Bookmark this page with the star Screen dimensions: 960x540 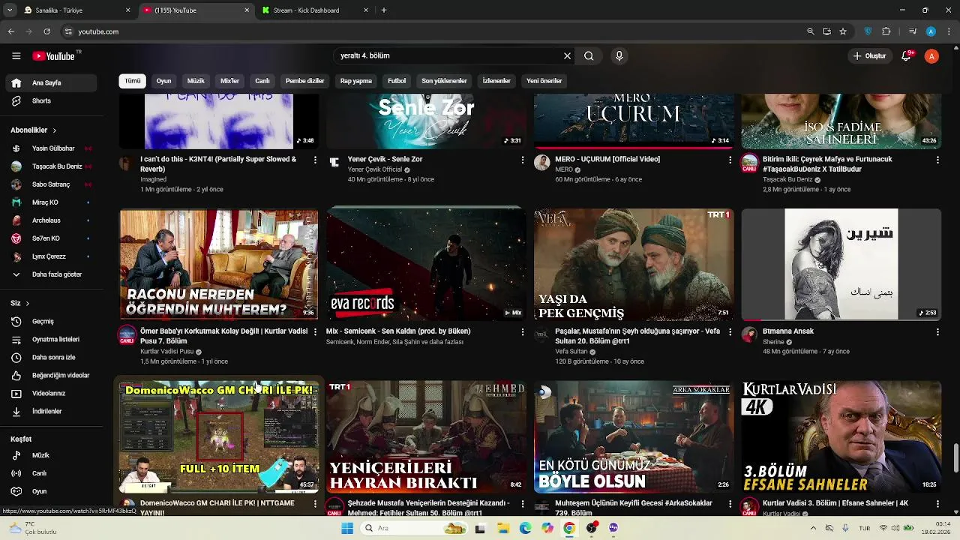tap(843, 31)
